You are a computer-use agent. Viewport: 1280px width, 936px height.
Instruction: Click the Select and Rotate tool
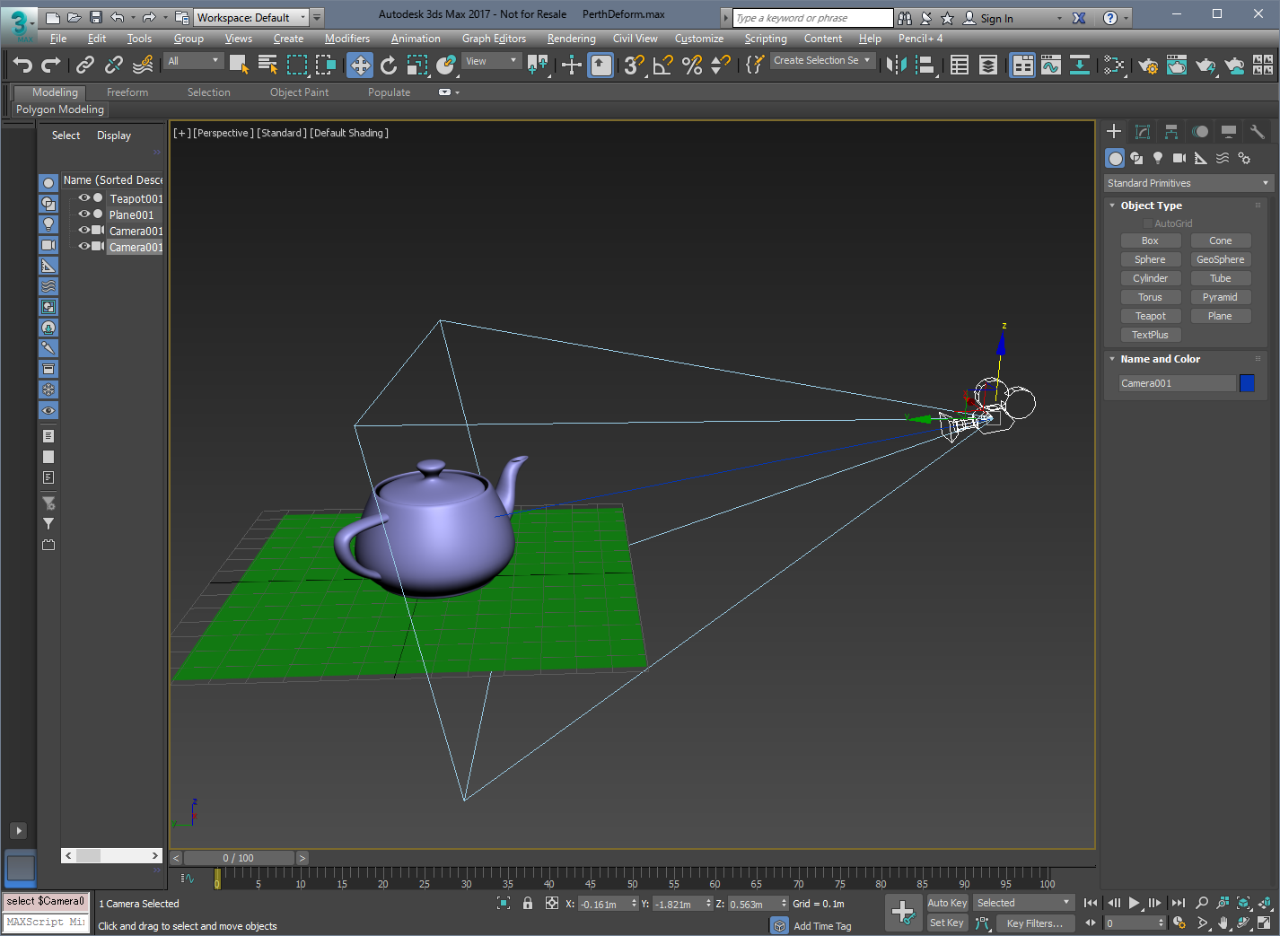pos(389,65)
